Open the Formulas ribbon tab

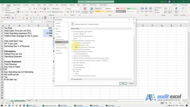point(26,5)
